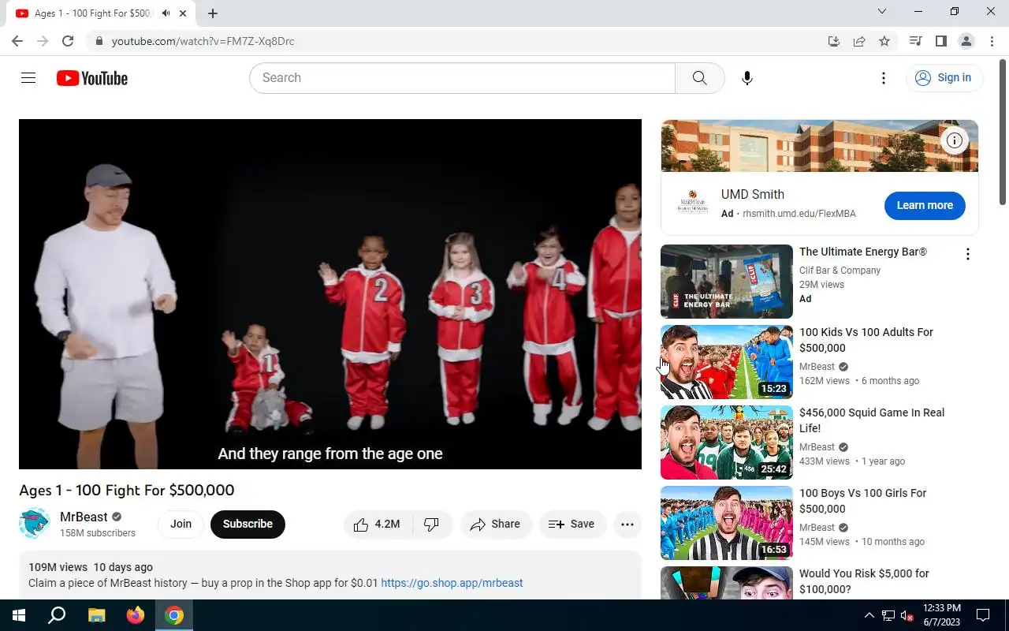The image size is (1009, 631).
Task: Click the browser address bar URL
Action: pyautogui.click(x=203, y=41)
